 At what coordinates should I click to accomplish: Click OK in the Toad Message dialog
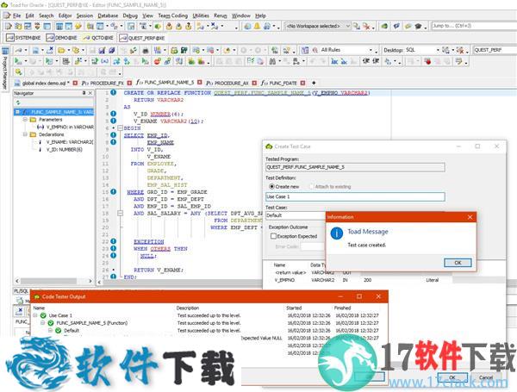click(x=458, y=263)
